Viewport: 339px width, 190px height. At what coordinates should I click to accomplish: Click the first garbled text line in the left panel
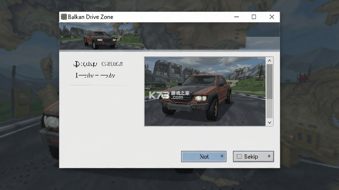pos(98,64)
